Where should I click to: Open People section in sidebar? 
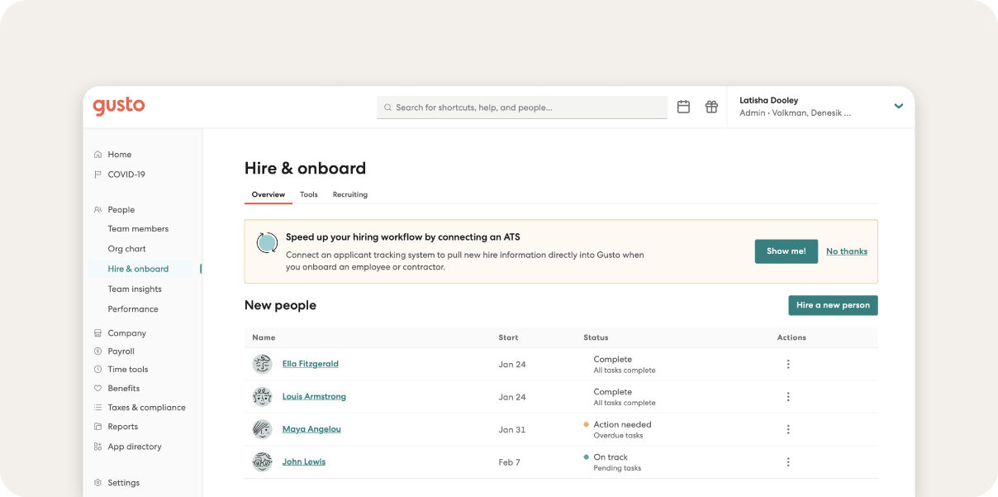[x=121, y=210]
